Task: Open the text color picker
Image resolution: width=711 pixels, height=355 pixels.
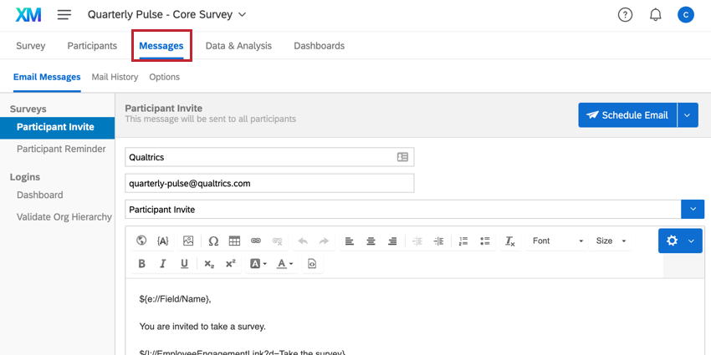Action: (x=285, y=264)
